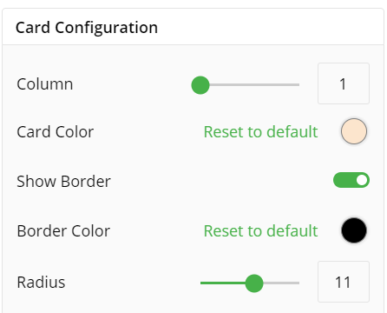Click the Card Color setting label
The width and height of the screenshot is (387, 313).
pos(56,132)
